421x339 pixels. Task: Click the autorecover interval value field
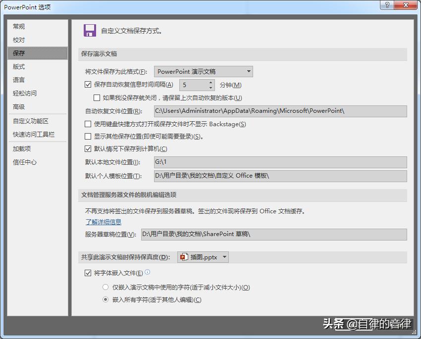(x=194, y=85)
